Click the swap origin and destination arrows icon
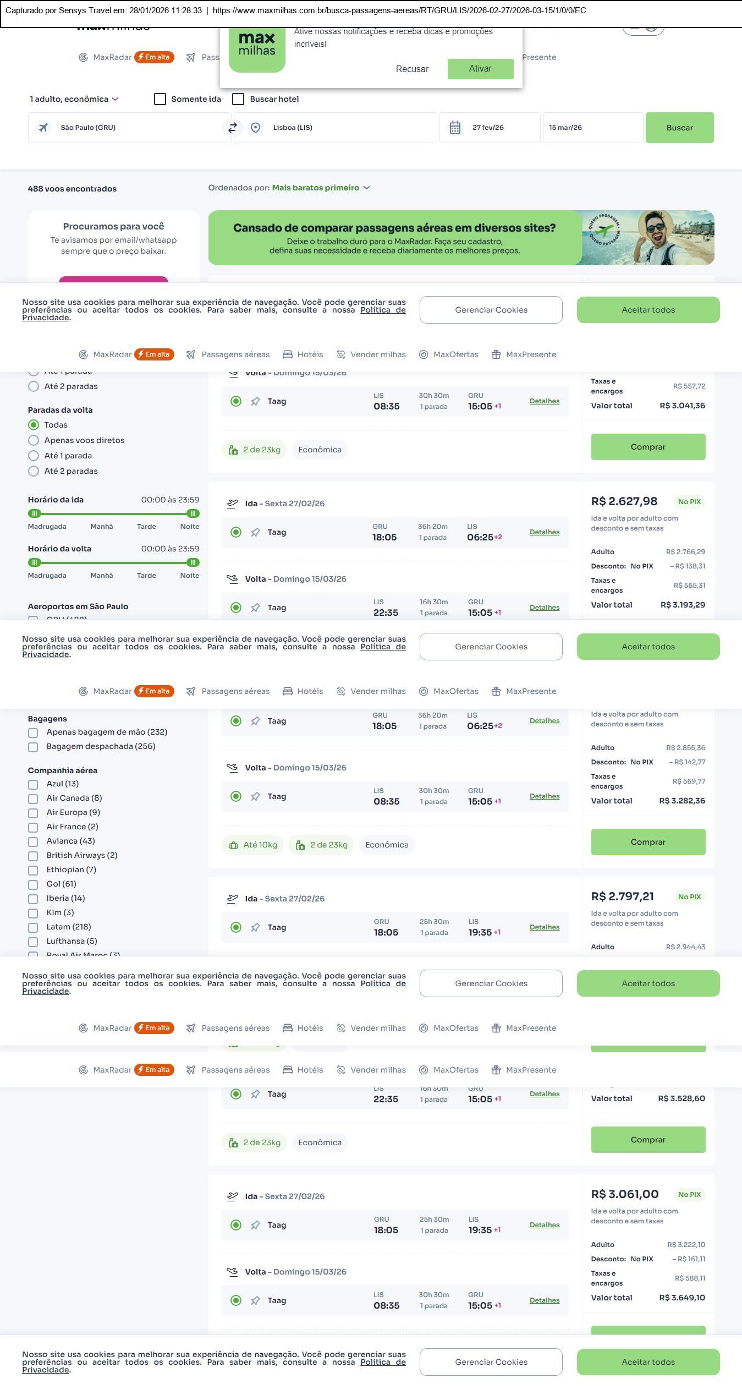The height and width of the screenshot is (1389, 742). tap(233, 128)
